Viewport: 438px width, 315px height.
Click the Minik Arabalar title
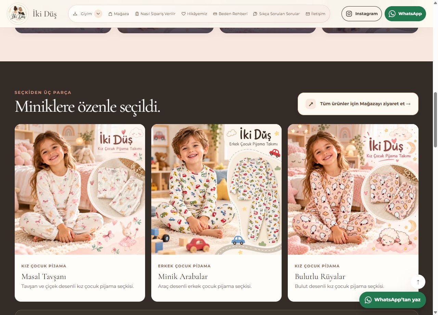[183, 277]
